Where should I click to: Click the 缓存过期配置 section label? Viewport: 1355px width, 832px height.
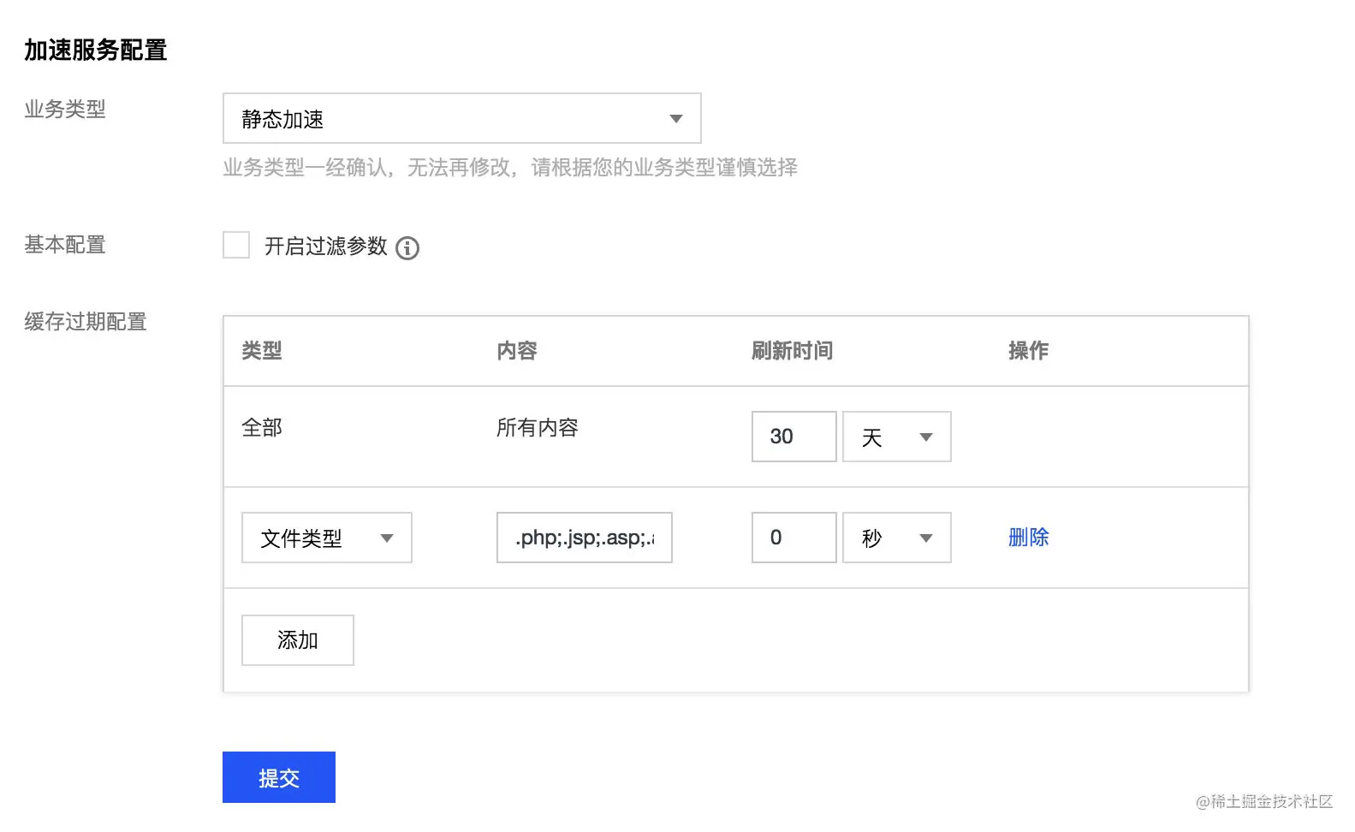pos(86,322)
